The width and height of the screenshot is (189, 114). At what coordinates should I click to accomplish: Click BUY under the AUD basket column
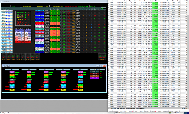(x=4, y=56)
